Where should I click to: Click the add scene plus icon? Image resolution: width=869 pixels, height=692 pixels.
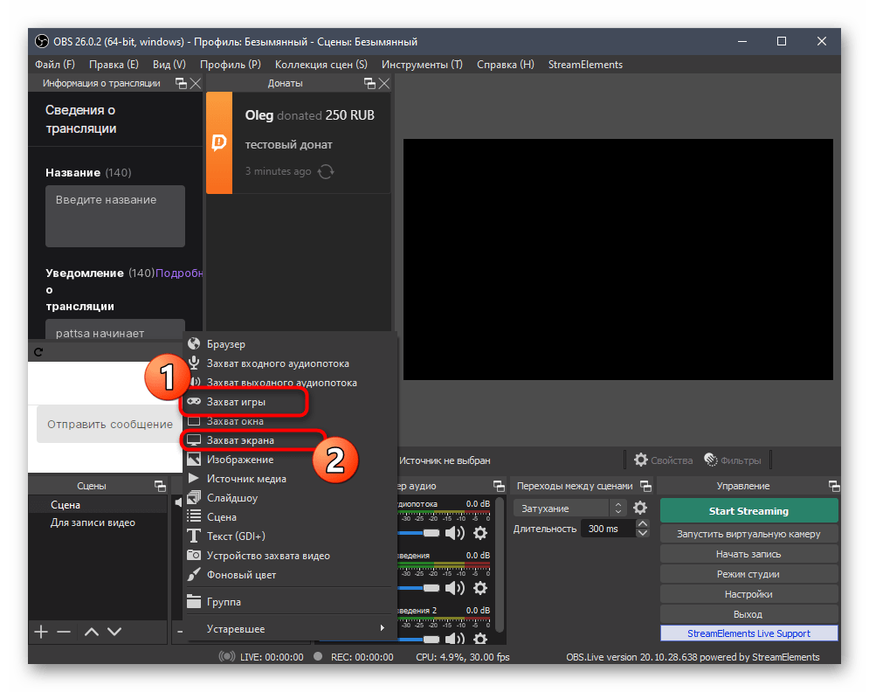(x=41, y=631)
